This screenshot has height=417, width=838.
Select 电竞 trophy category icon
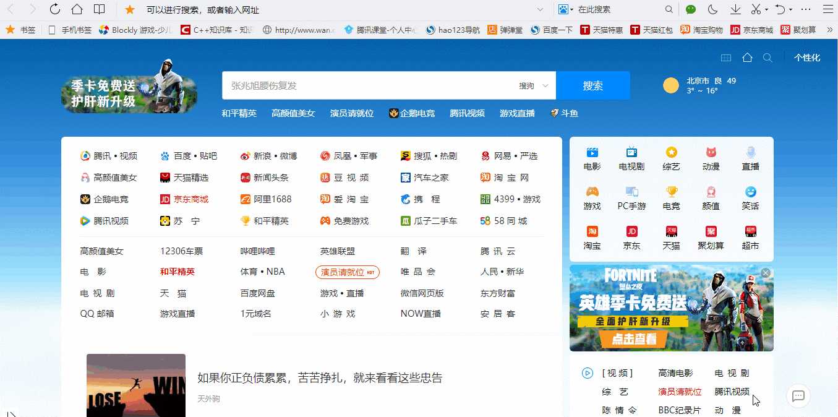(671, 199)
